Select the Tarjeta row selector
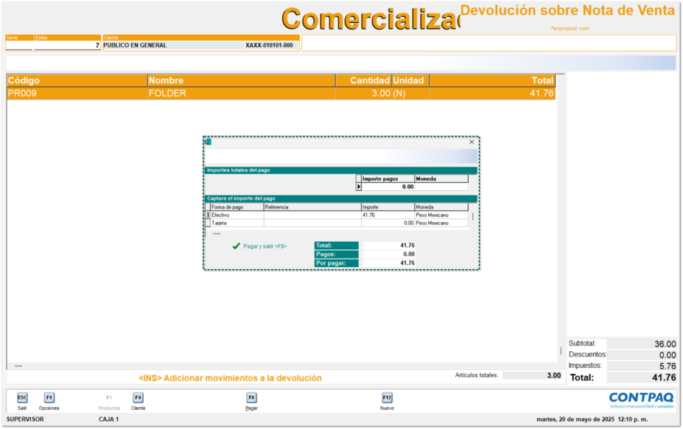This screenshot has width=683, height=429. click(x=207, y=223)
